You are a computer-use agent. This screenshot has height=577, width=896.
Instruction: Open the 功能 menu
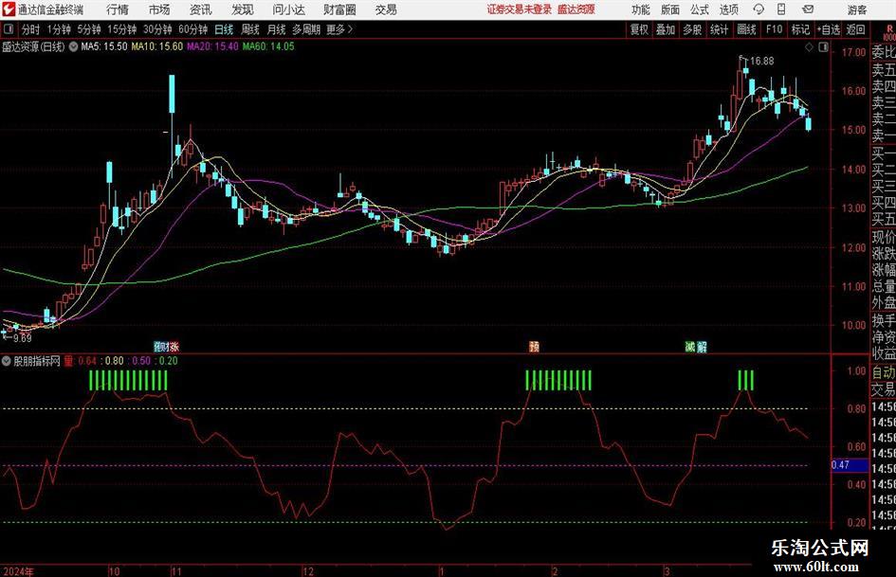641,9
